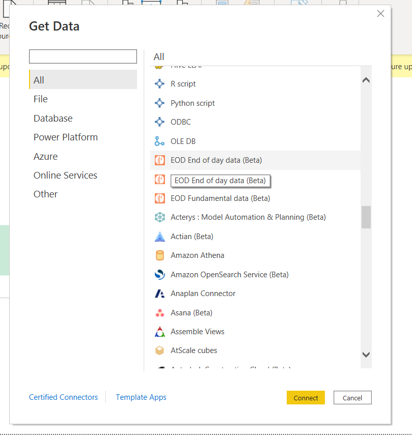Select the All category
This screenshot has width=412, height=439.
point(83,80)
